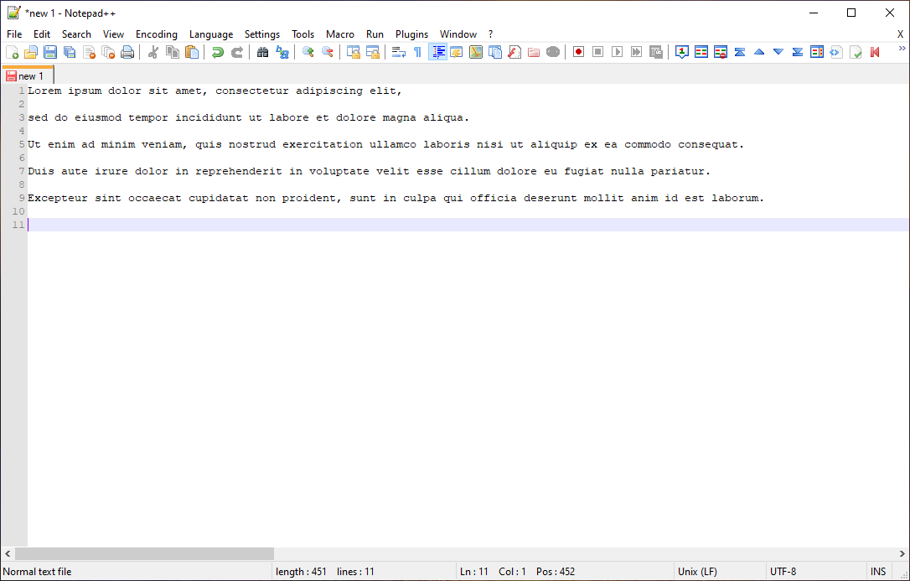
Task: Click the horizontal scrollbar thumb
Action: point(144,553)
